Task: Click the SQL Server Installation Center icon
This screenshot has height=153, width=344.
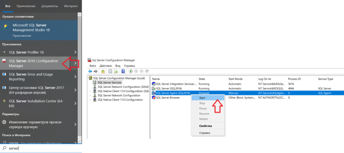Action: click(x=4, y=101)
